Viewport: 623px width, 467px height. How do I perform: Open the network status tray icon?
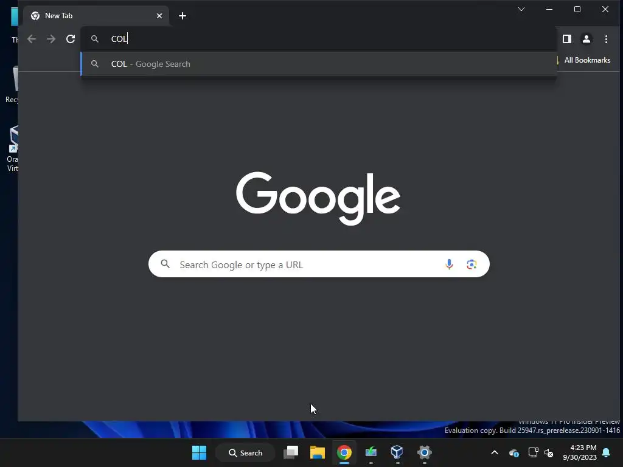(x=533, y=452)
